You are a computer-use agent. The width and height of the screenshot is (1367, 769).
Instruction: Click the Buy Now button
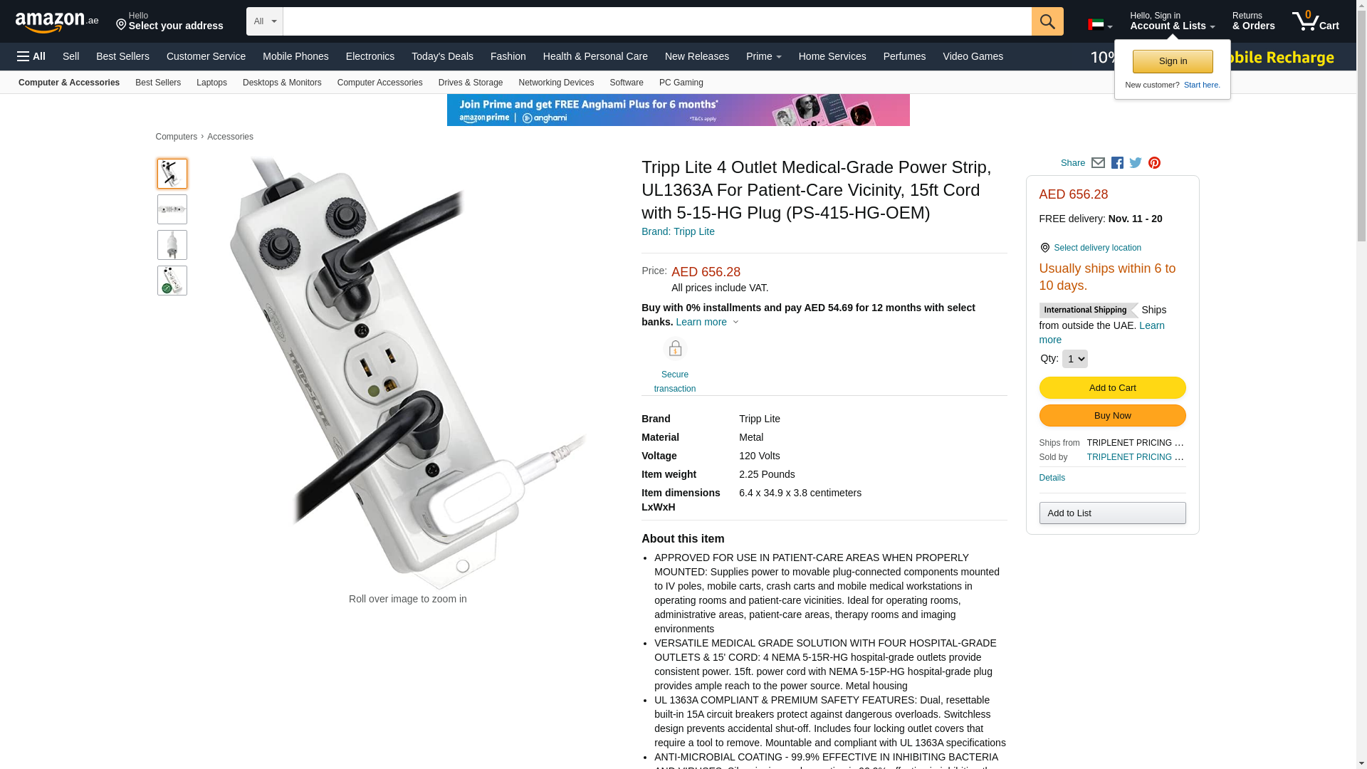tap(1112, 416)
